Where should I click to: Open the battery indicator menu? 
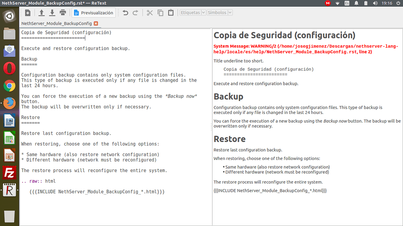366,3
